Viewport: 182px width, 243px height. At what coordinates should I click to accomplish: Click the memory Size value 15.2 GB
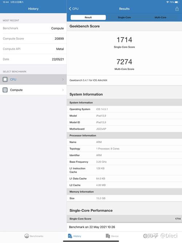(101, 198)
